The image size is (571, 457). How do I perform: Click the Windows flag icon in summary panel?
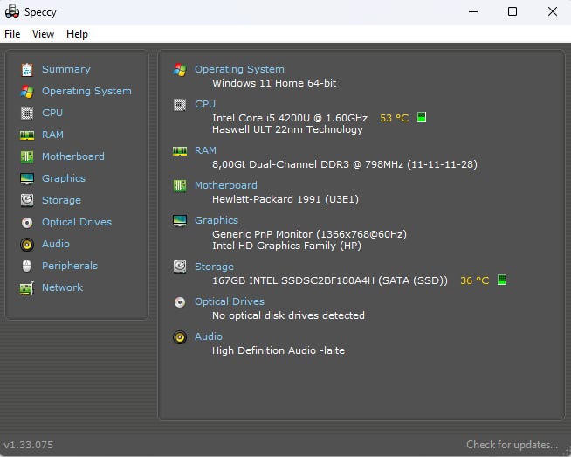tap(180, 69)
